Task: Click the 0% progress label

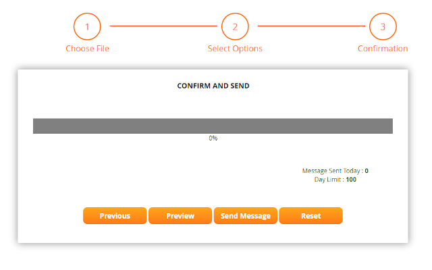Action: click(x=213, y=138)
